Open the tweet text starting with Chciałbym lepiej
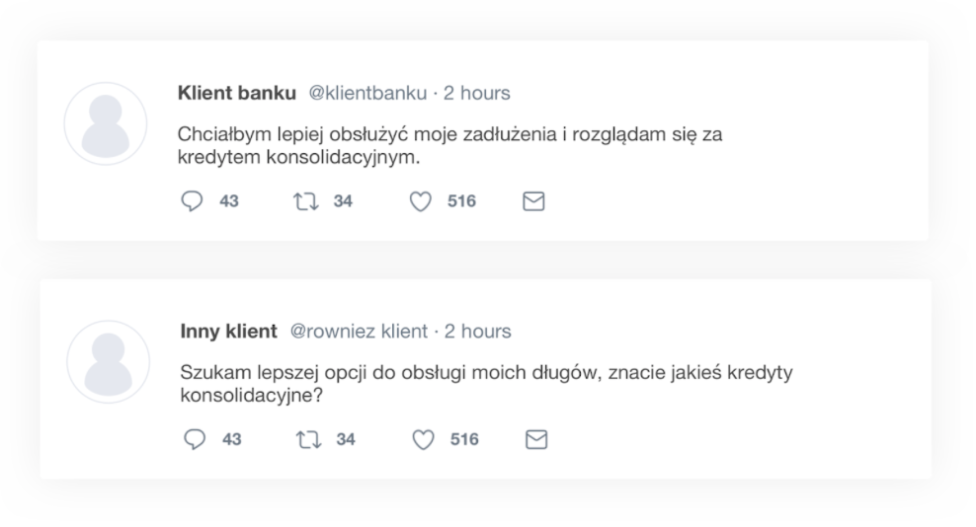Viewport: 976px width, 527px height. click(x=449, y=144)
